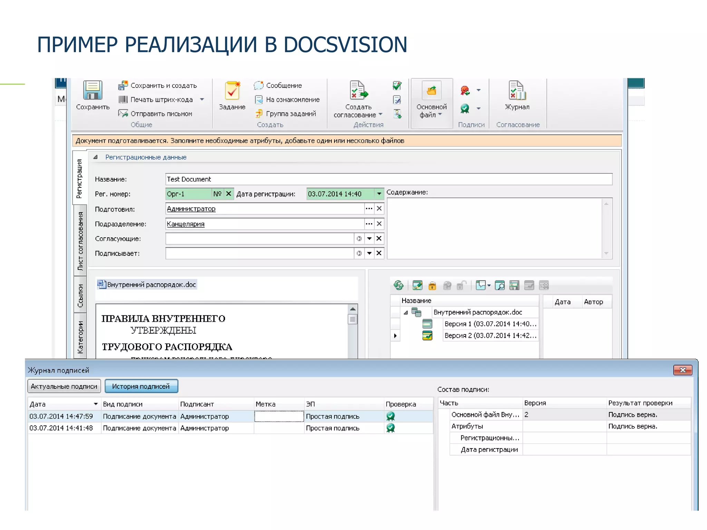Select Версия 1 in the versions tree
Image resolution: width=707 pixels, height=530 pixels.
tap(490, 324)
